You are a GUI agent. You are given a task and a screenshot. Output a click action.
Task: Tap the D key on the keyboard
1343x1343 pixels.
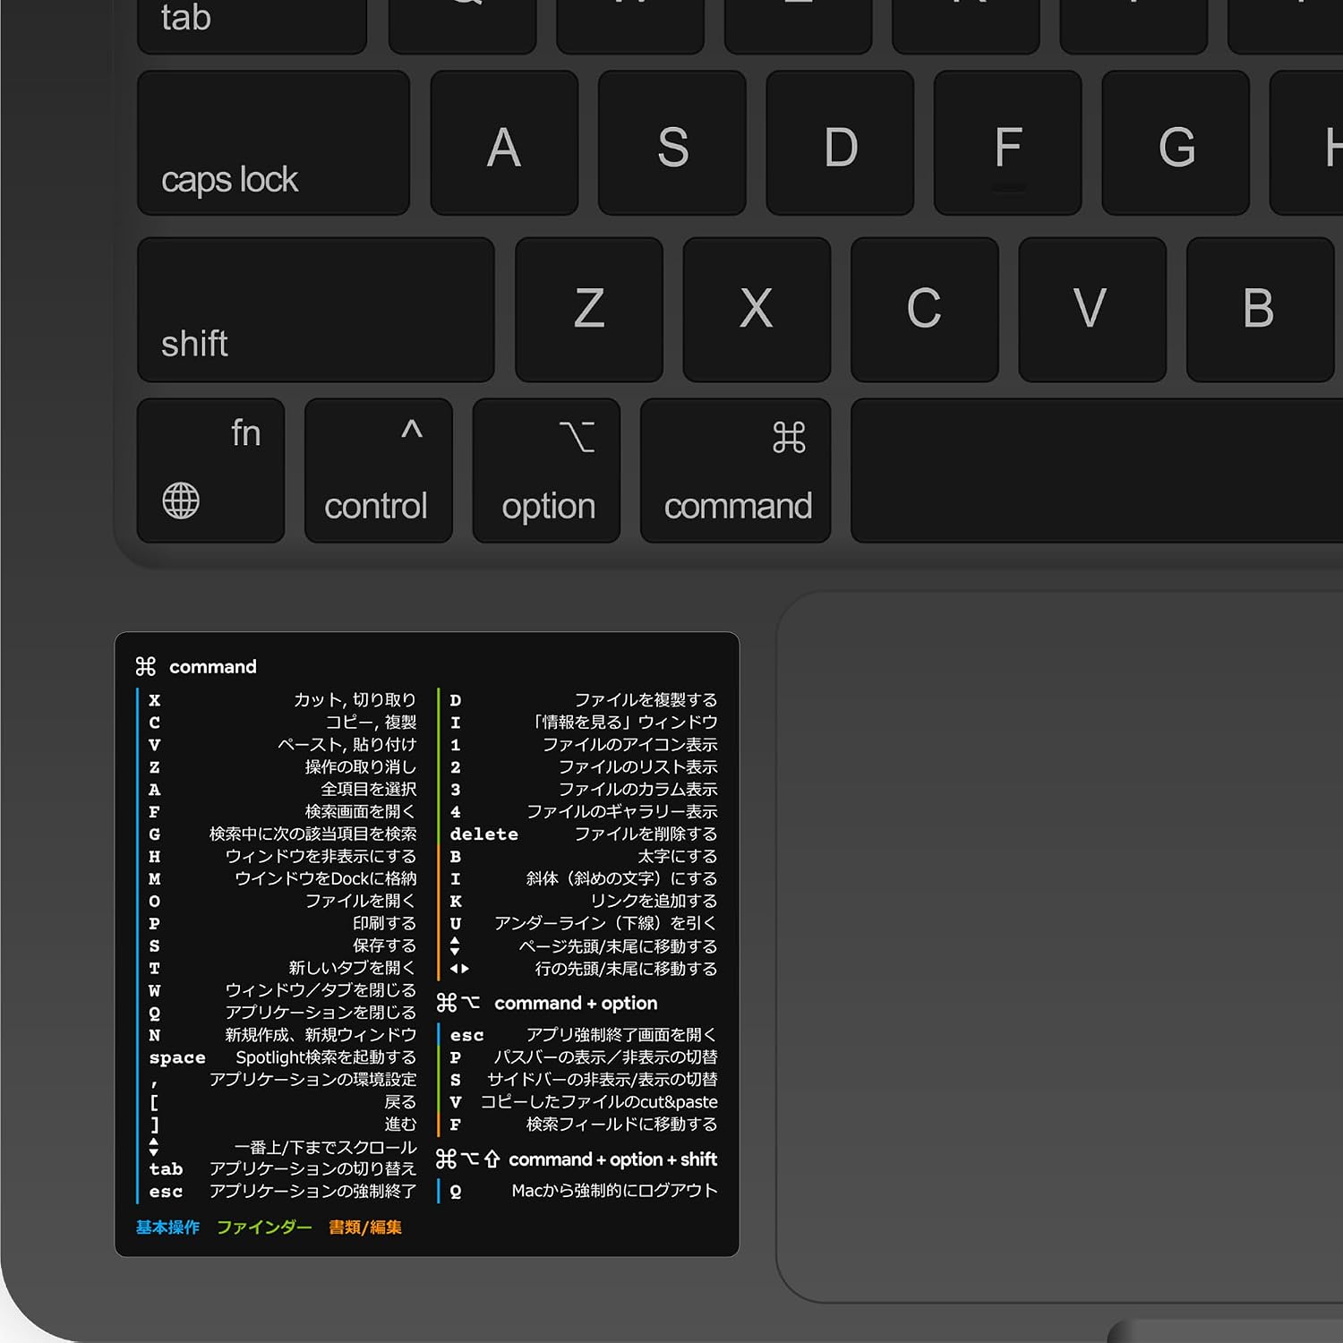pyautogui.click(x=840, y=143)
